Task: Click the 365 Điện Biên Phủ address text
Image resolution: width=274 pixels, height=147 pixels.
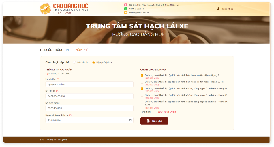Action: [154, 5]
